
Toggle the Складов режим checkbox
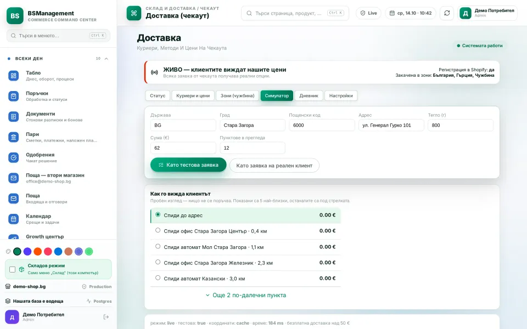click(13, 269)
